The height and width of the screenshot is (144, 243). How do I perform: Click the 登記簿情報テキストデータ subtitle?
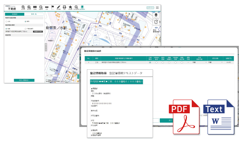[x=126, y=73]
